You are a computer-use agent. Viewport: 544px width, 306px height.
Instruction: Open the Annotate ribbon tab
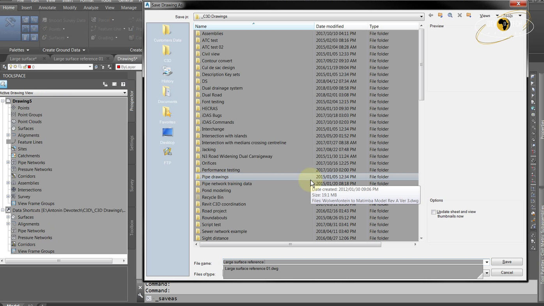[47, 7]
